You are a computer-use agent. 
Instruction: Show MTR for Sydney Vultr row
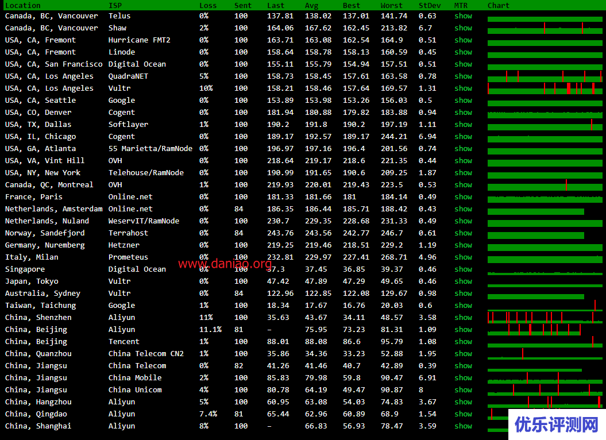click(463, 293)
